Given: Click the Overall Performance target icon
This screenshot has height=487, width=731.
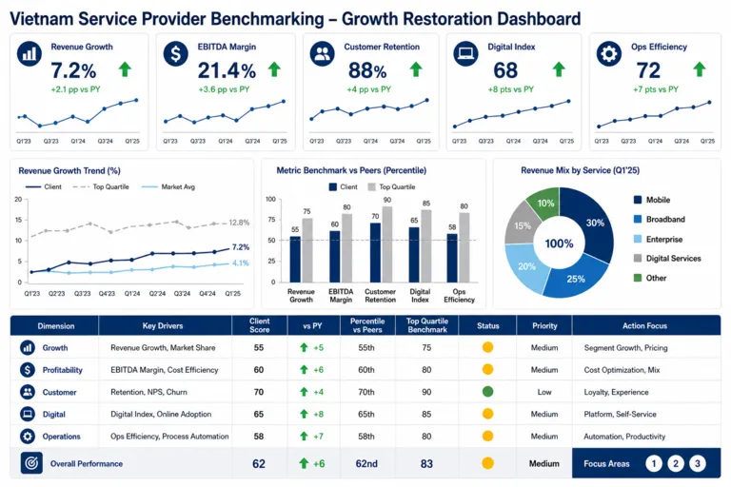Looking at the screenshot, I should click(x=31, y=463).
